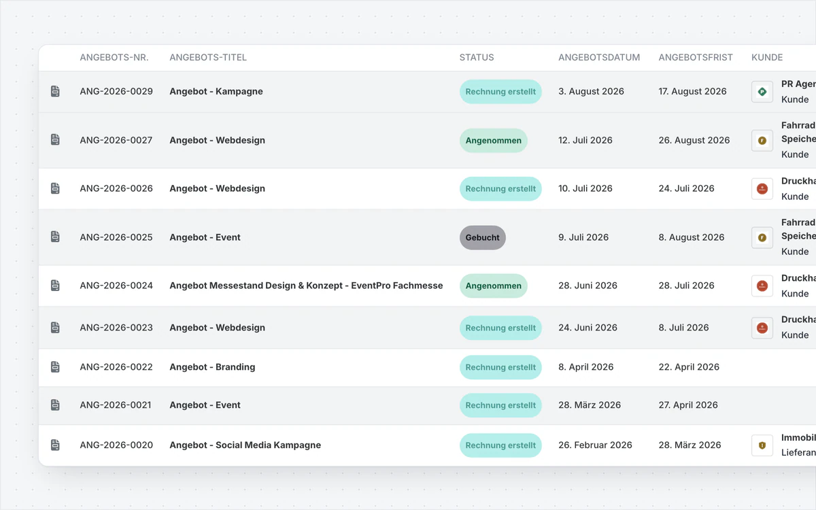This screenshot has width=816, height=510.
Task: Open offer number ANG-2026-0020
Action: [x=116, y=445]
